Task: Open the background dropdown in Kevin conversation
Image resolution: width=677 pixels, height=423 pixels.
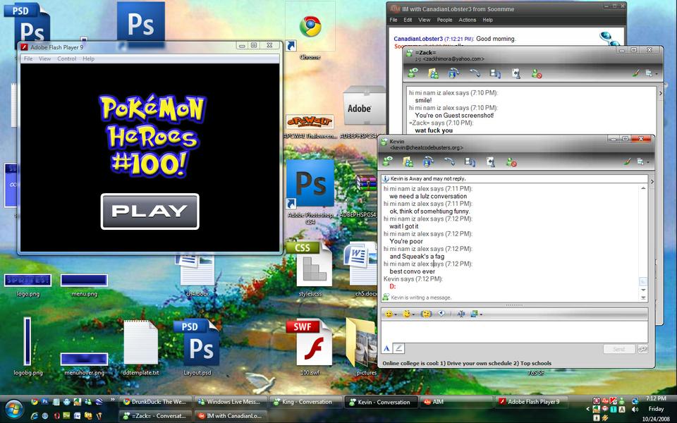Action: tap(476, 314)
